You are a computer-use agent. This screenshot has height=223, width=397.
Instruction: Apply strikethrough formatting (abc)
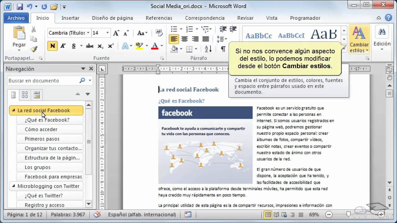click(90, 46)
